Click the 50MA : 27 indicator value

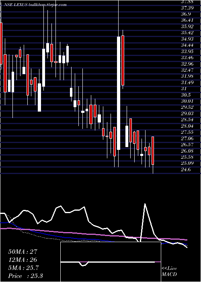pos(23,252)
